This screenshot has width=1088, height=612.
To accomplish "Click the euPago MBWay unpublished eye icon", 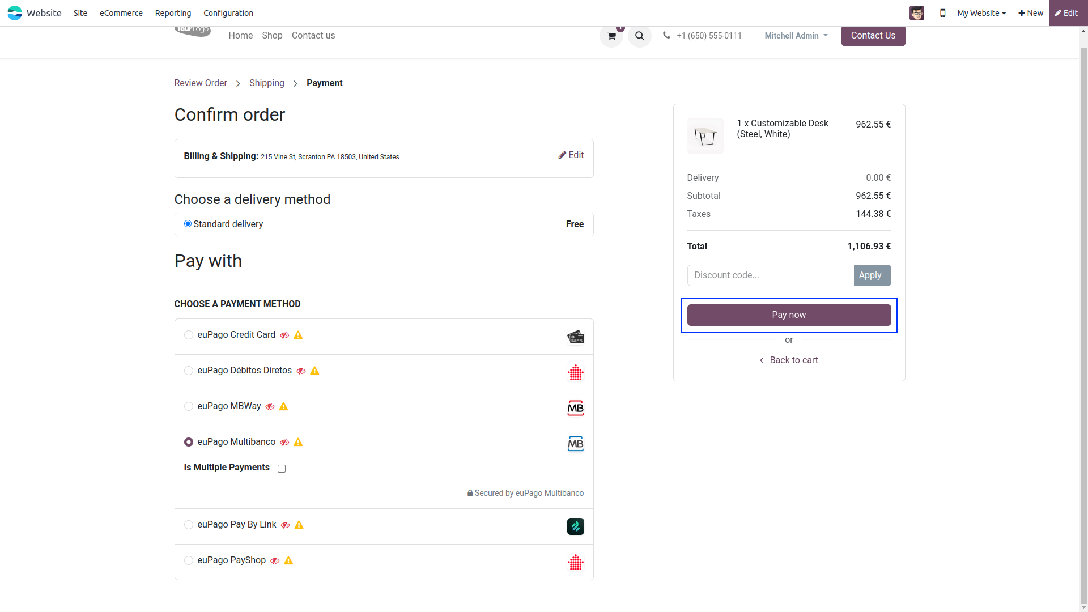I will click(270, 407).
